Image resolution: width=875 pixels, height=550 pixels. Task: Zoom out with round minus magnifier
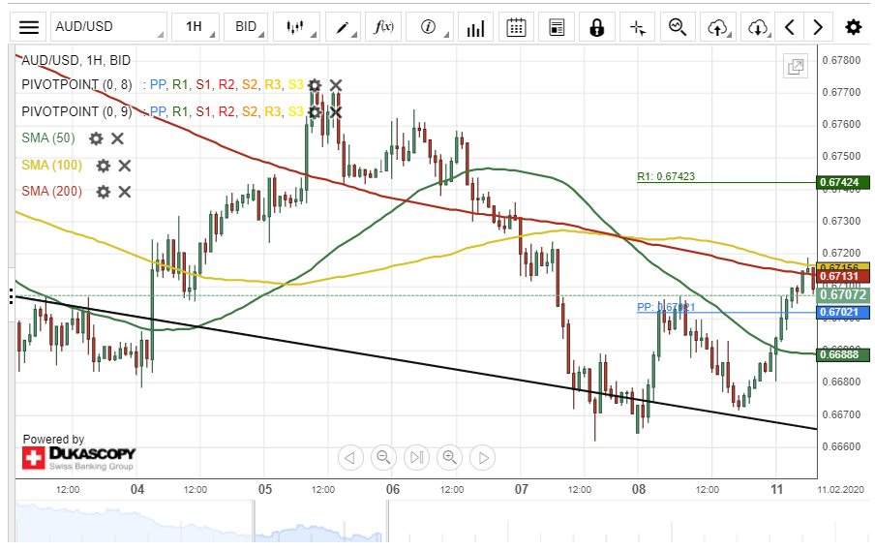pyautogui.click(x=383, y=457)
